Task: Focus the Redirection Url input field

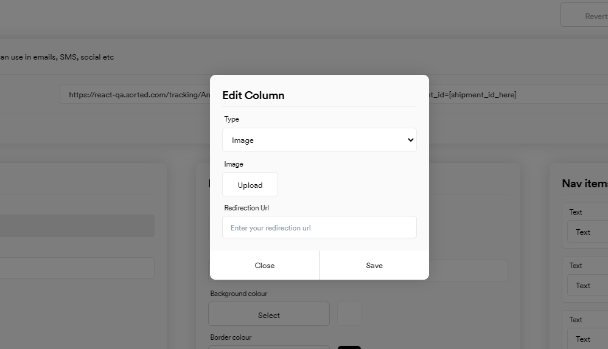Action: click(x=320, y=227)
